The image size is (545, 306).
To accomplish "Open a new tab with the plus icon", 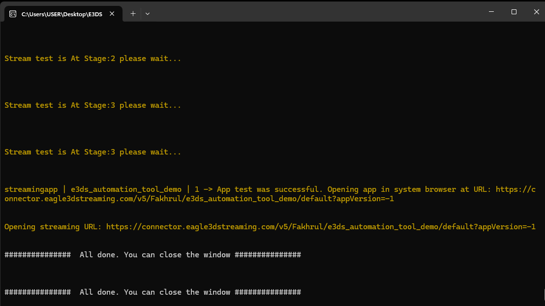I will point(132,14).
